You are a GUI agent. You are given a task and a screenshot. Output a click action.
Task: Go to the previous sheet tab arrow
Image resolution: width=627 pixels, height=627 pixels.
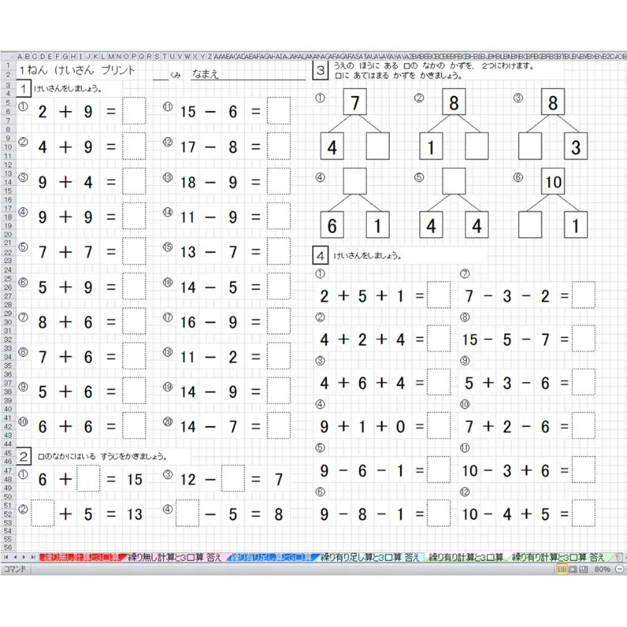(15, 557)
